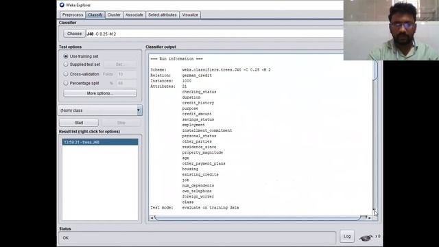Switch to the Preprocess tab

(x=73, y=15)
